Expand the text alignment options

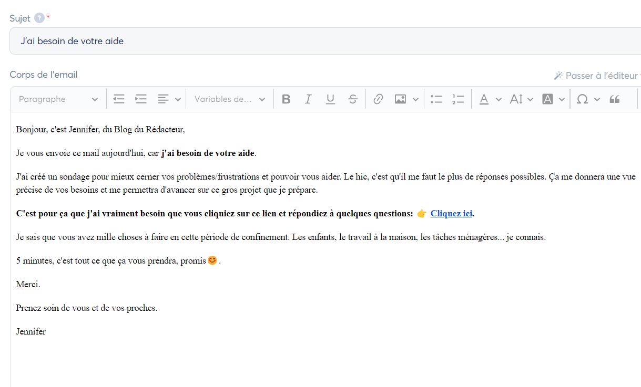click(178, 99)
